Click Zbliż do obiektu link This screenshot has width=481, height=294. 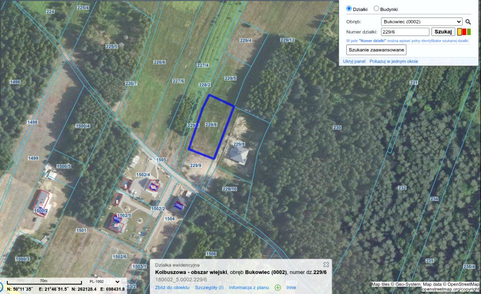[172, 287]
